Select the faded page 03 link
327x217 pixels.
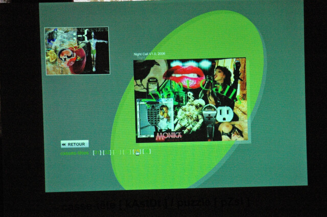116,152
